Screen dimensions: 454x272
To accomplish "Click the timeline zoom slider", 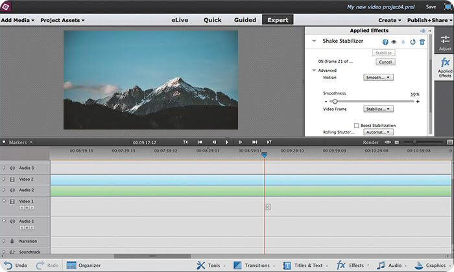I will pyautogui.click(x=414, y=142).
